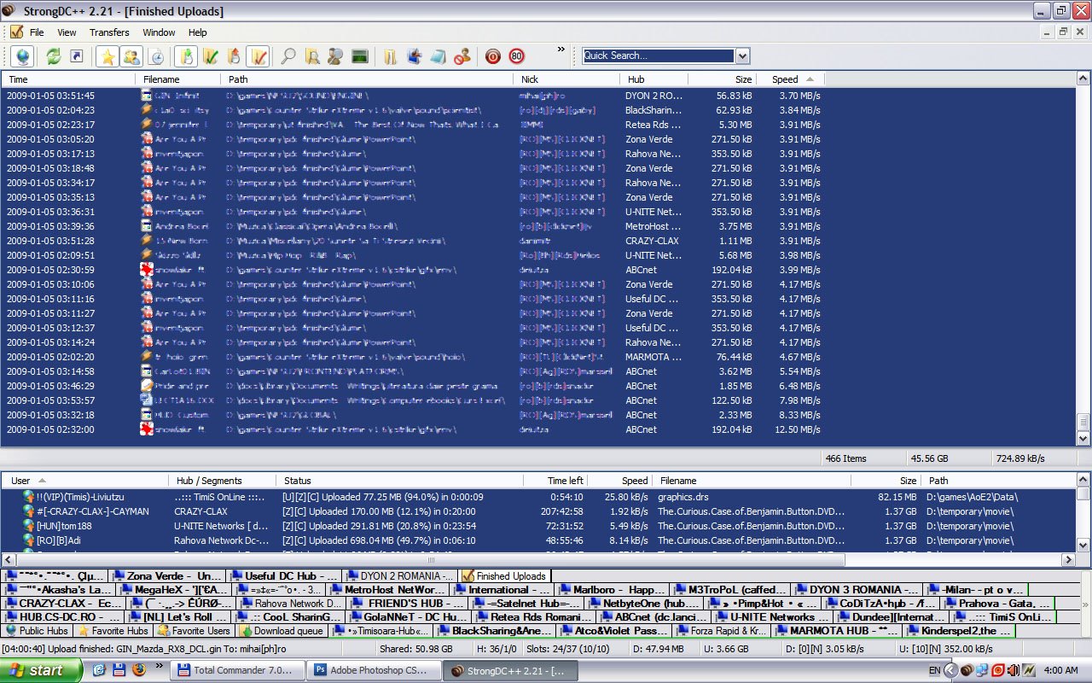
Task: Switch to Total Commander in the taskbar
Action: tap(237, 670)
